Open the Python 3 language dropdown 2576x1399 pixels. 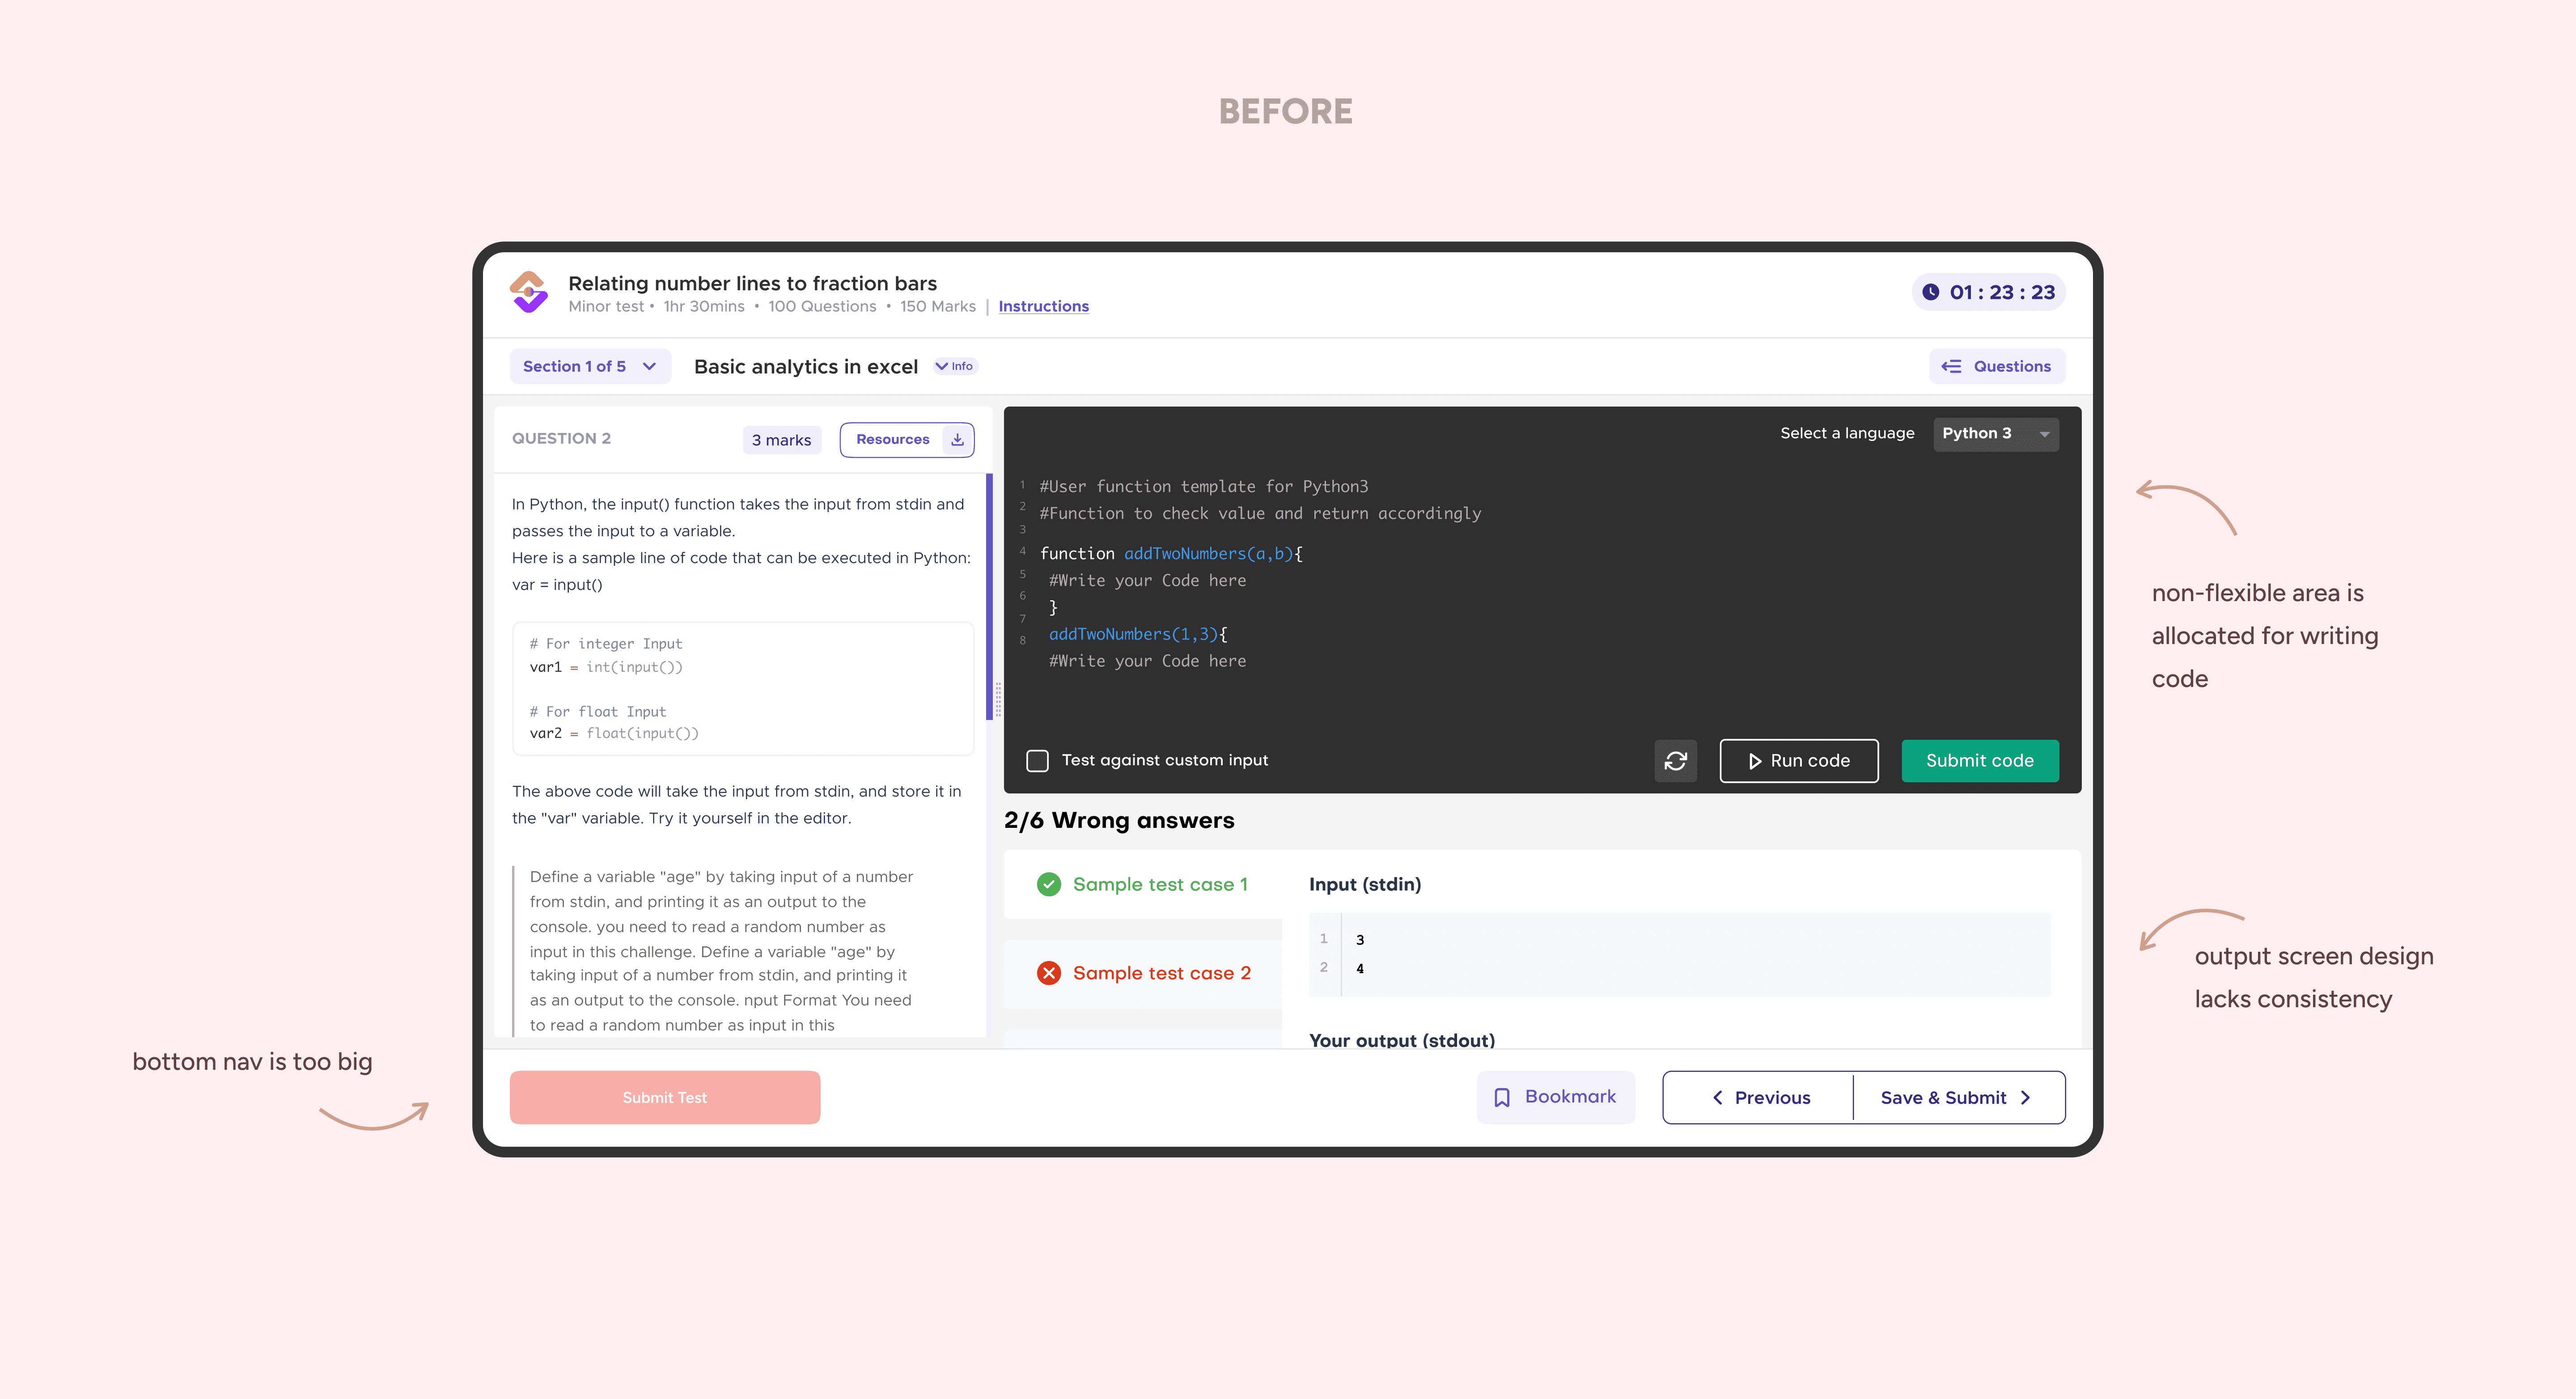coord(1995,434)
